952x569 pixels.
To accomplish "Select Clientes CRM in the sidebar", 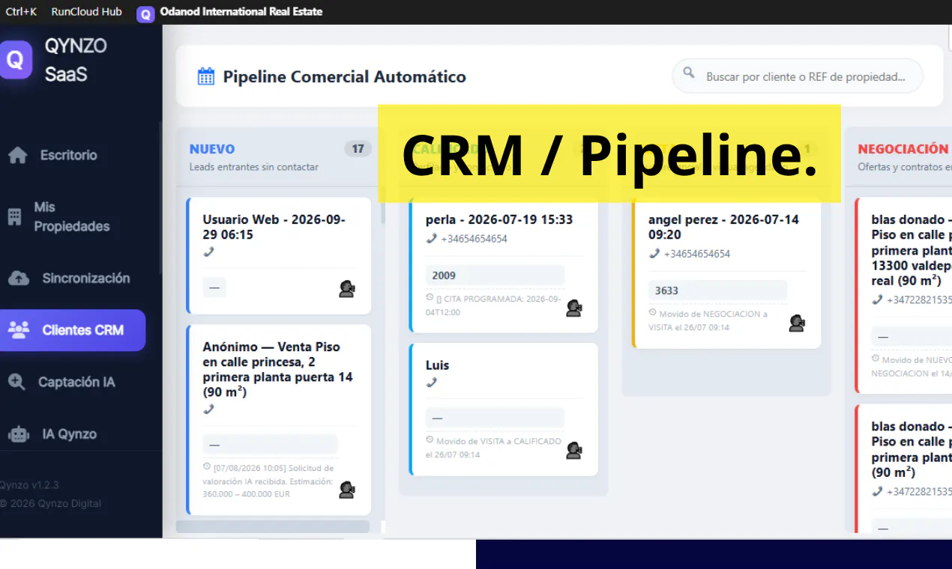I will 72,330.
